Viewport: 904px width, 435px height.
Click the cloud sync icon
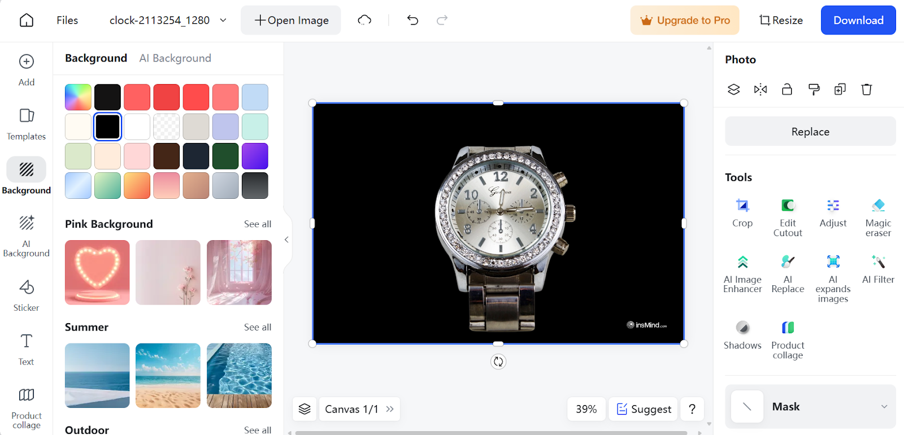coord(364,20)
